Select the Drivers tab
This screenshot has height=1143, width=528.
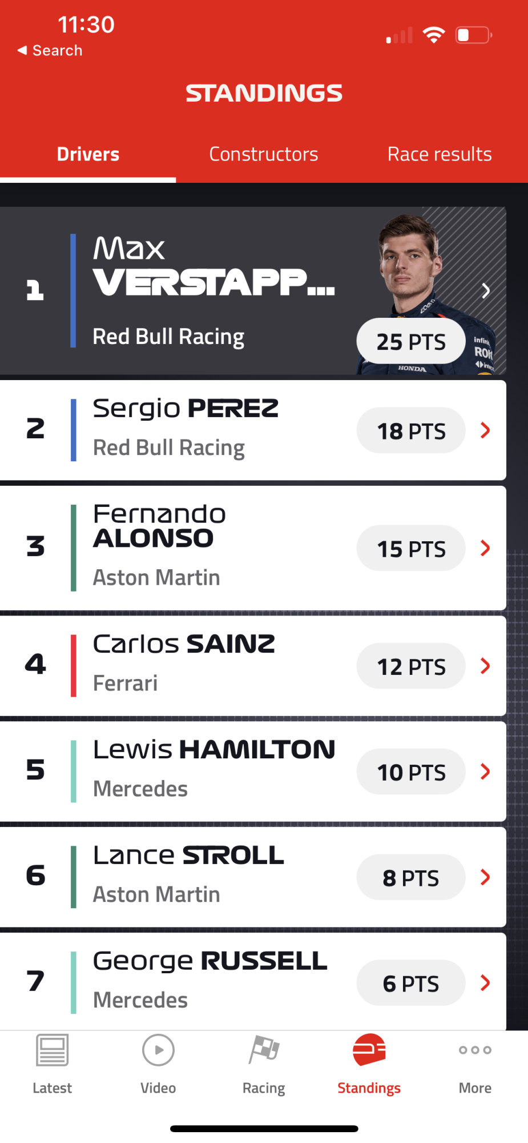tap(88, 154)
